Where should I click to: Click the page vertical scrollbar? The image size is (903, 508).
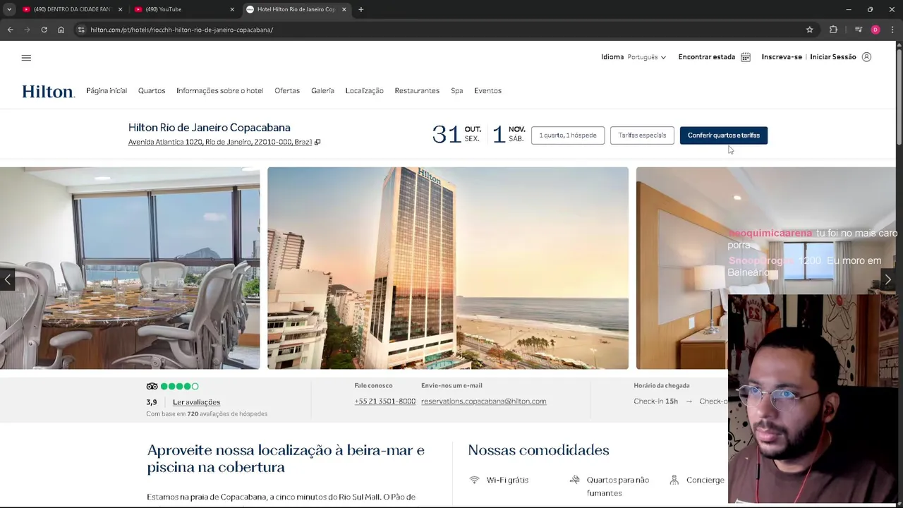(x=899, y=99)
